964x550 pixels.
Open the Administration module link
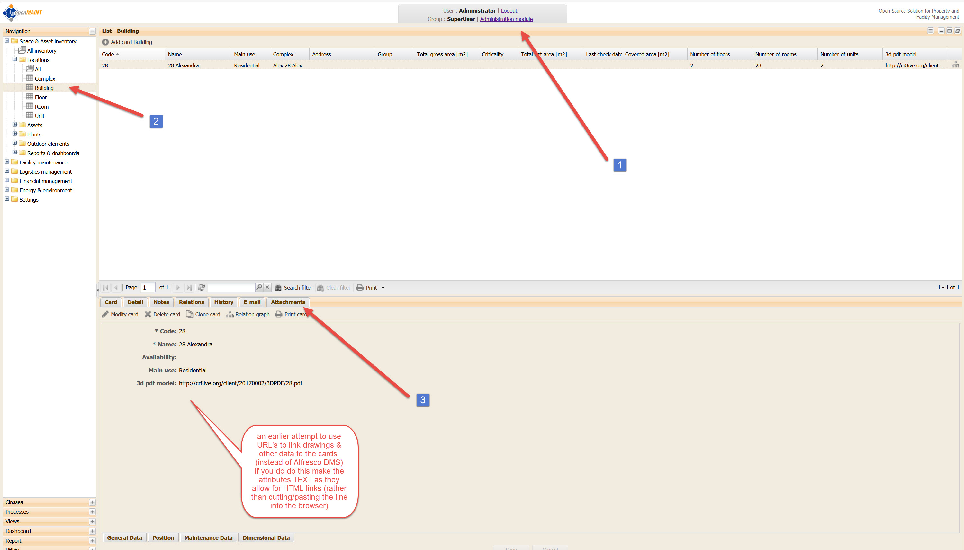coord(506,19)
